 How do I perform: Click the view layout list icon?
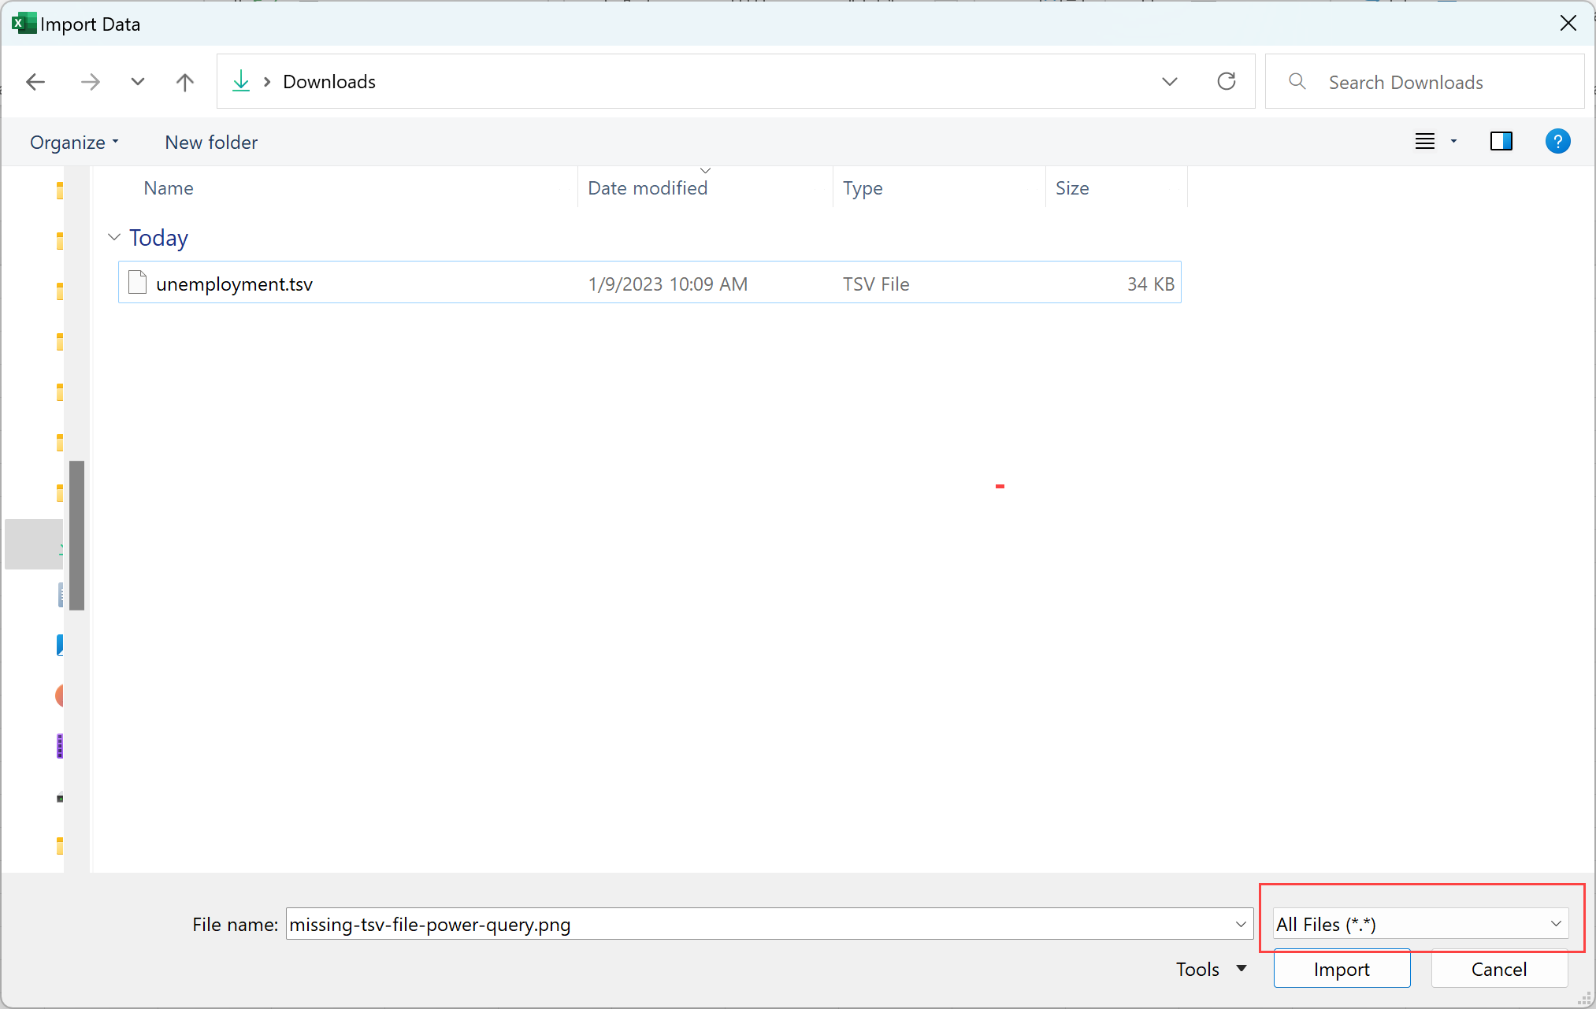click(x=1425, y=142)
